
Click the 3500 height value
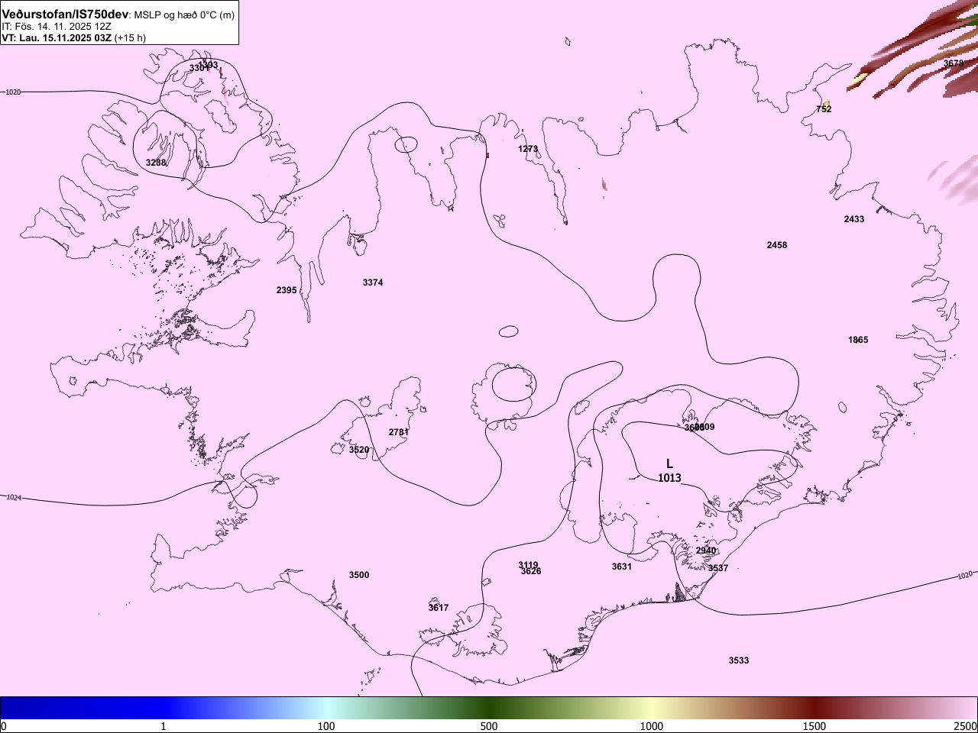(x=359, y=575)
